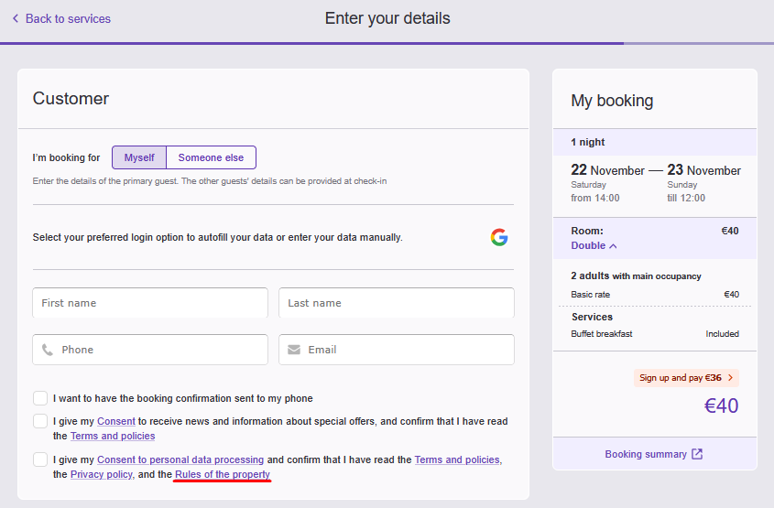Click the First name input field

(x=150, y=303)
